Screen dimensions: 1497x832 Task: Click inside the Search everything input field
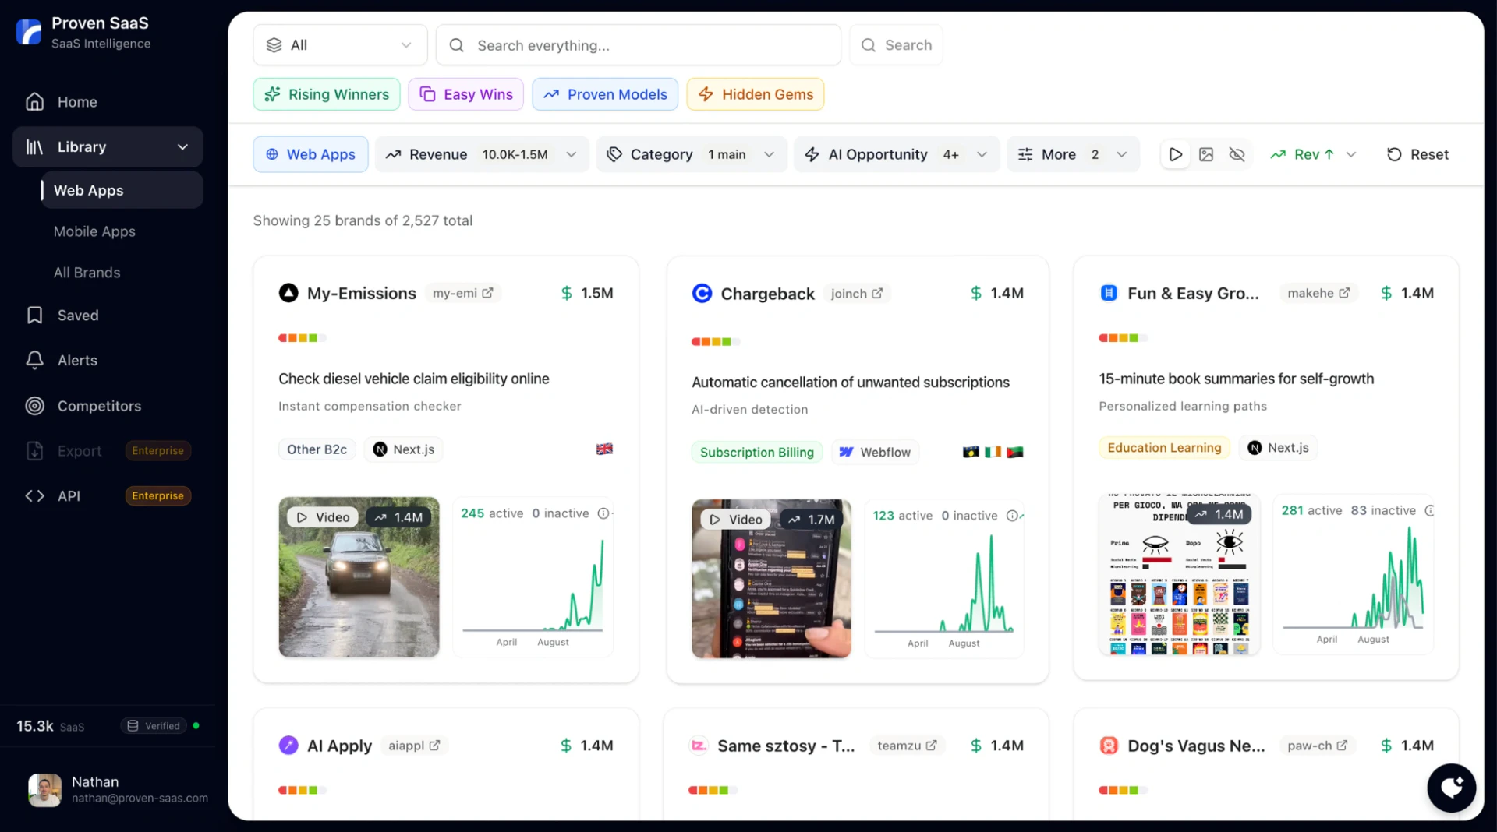pyautogui.click(x=638, y=44)
